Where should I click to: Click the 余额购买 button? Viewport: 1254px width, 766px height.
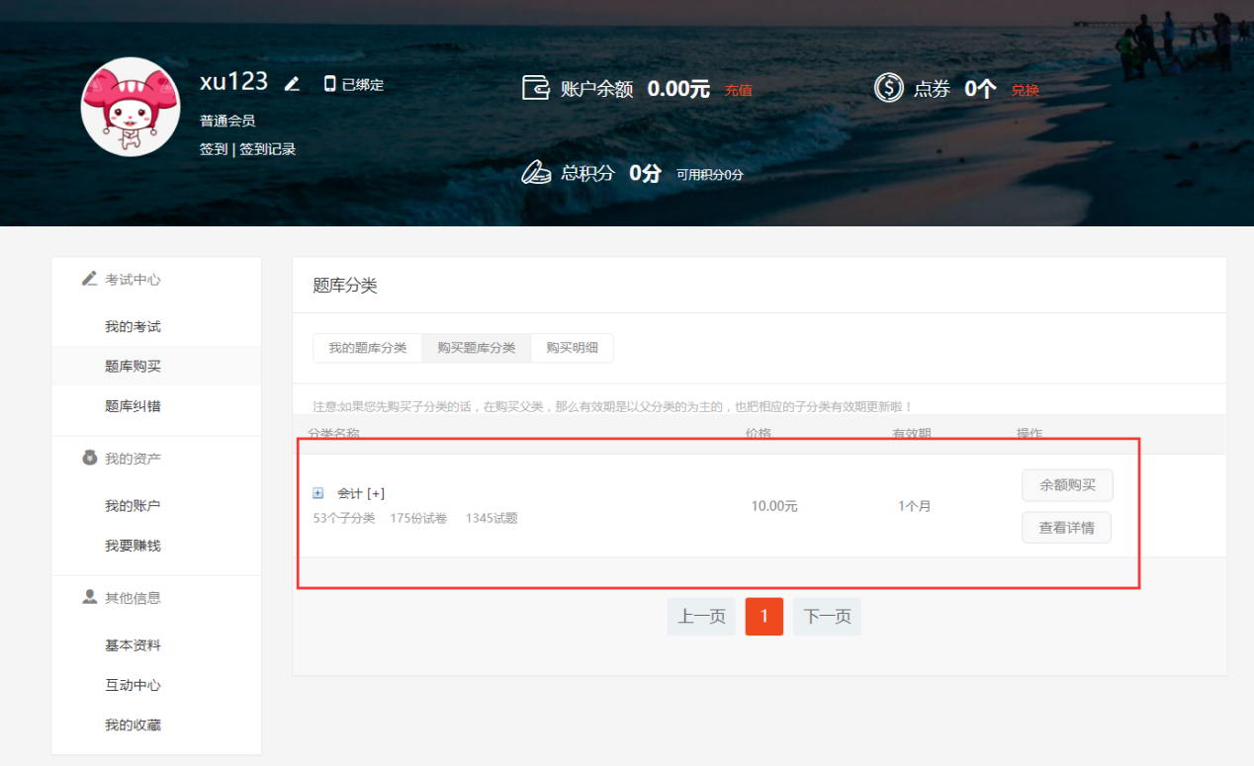[1066, 485]
